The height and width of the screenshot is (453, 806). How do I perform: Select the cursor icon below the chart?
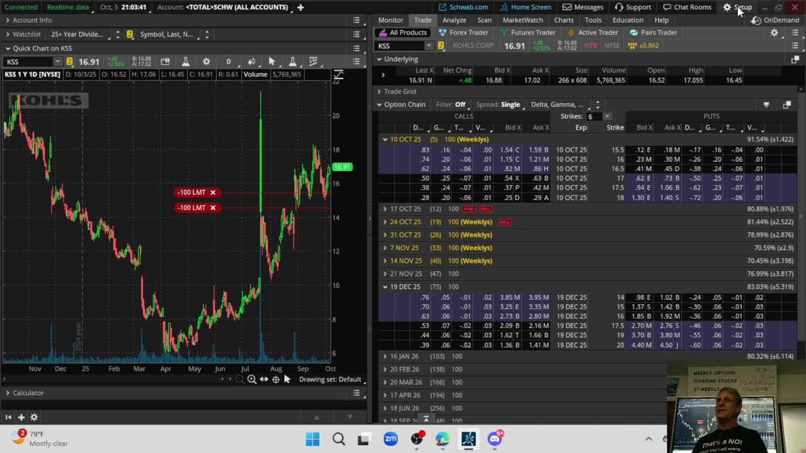coord(287,379)
